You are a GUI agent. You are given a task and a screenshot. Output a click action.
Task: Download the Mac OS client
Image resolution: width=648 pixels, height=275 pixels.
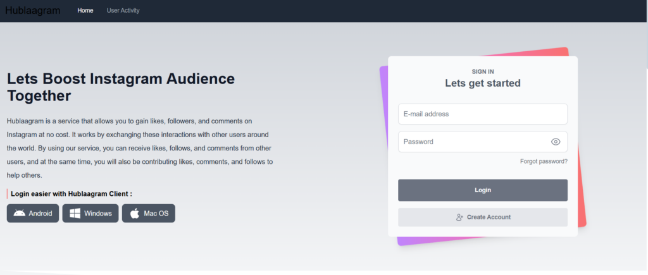pos(148,213)
